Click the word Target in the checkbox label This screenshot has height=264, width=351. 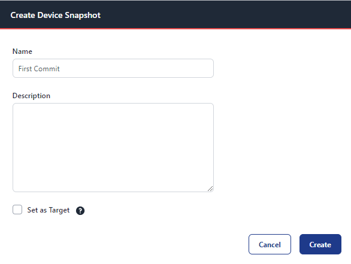pos(59,210)
